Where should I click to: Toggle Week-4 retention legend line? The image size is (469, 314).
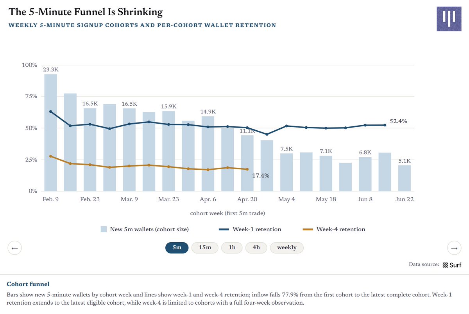click(308, 229)
